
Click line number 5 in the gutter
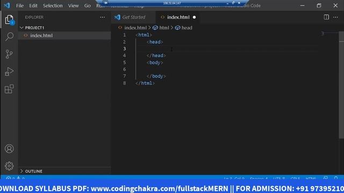point(124,63)
